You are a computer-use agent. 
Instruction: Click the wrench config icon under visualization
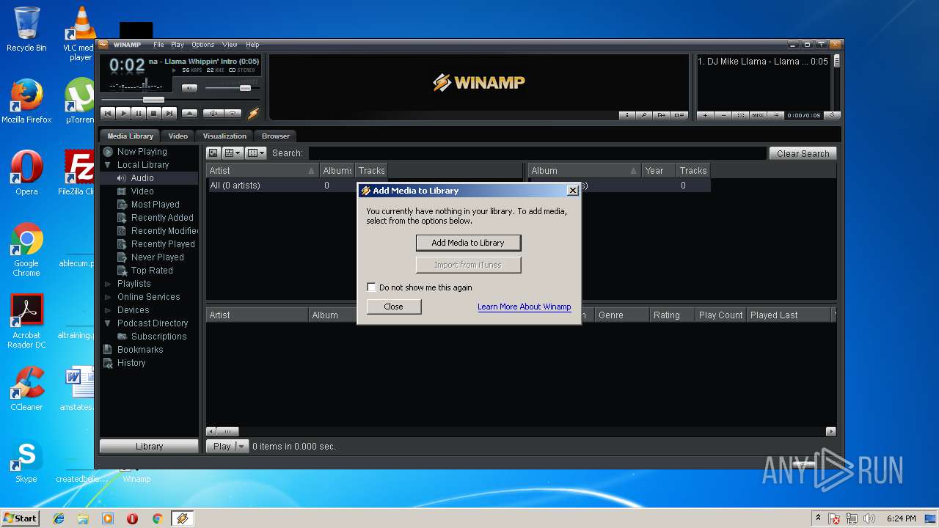coord(644,115)
